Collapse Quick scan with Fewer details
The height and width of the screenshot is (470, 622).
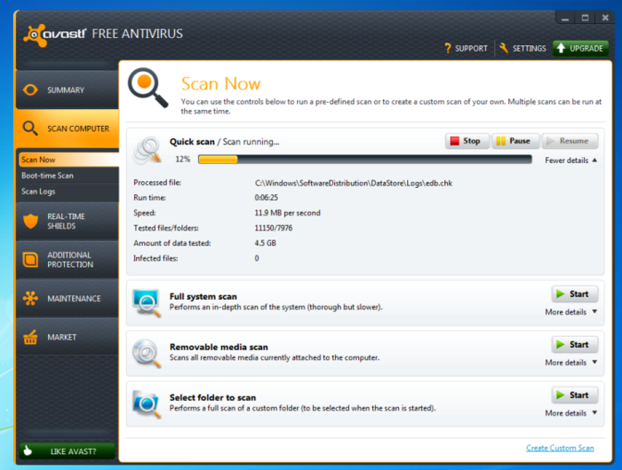pos(570,161)
